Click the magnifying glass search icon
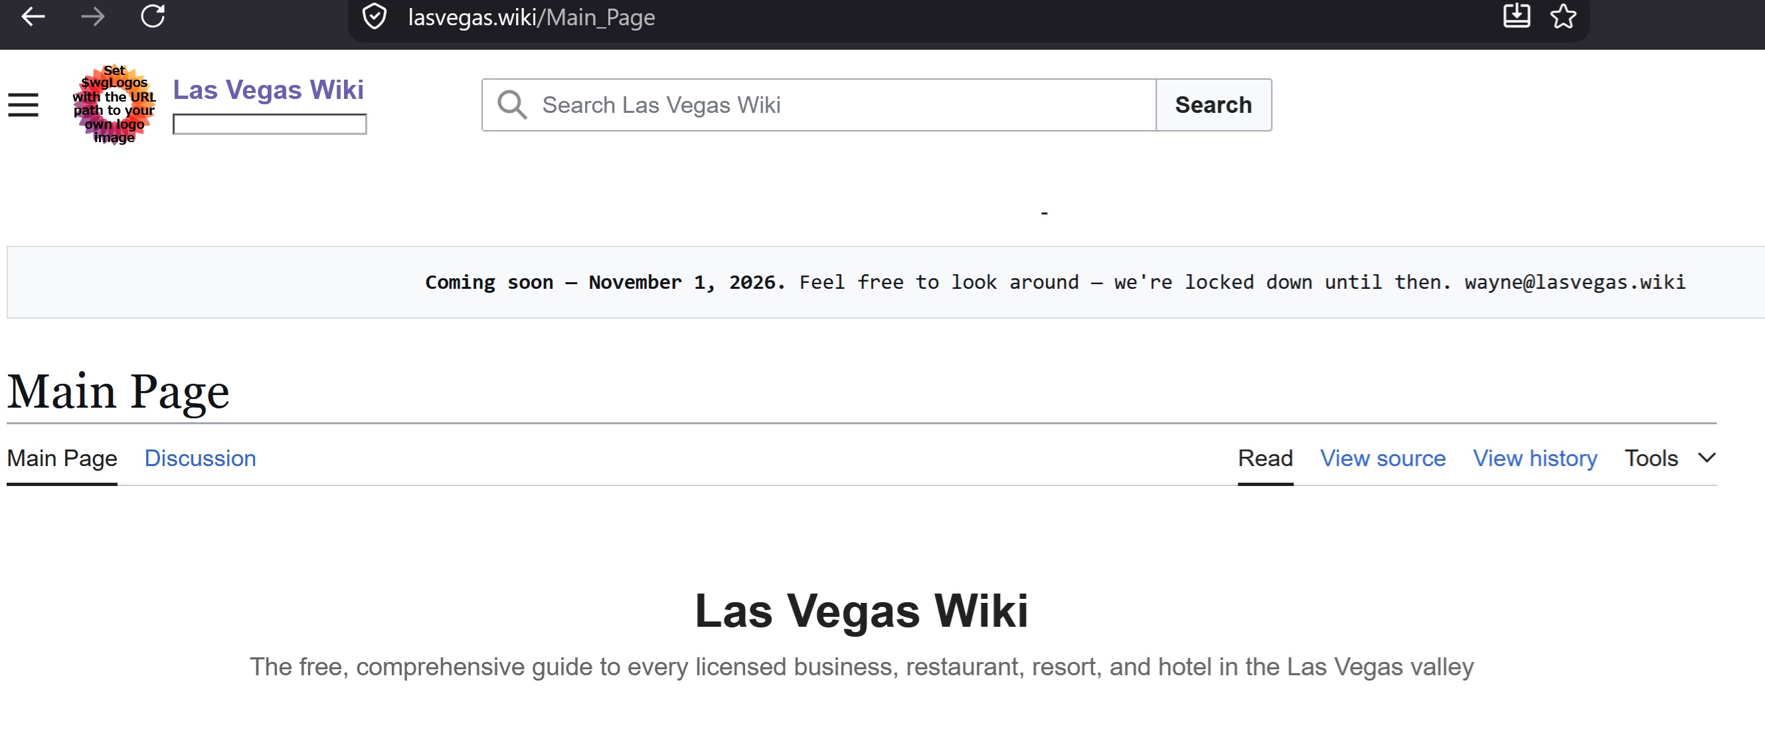This screenshot has height=733, width=1765. point(513,105)
